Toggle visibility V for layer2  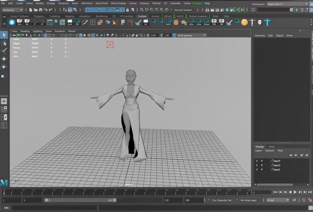257,165
